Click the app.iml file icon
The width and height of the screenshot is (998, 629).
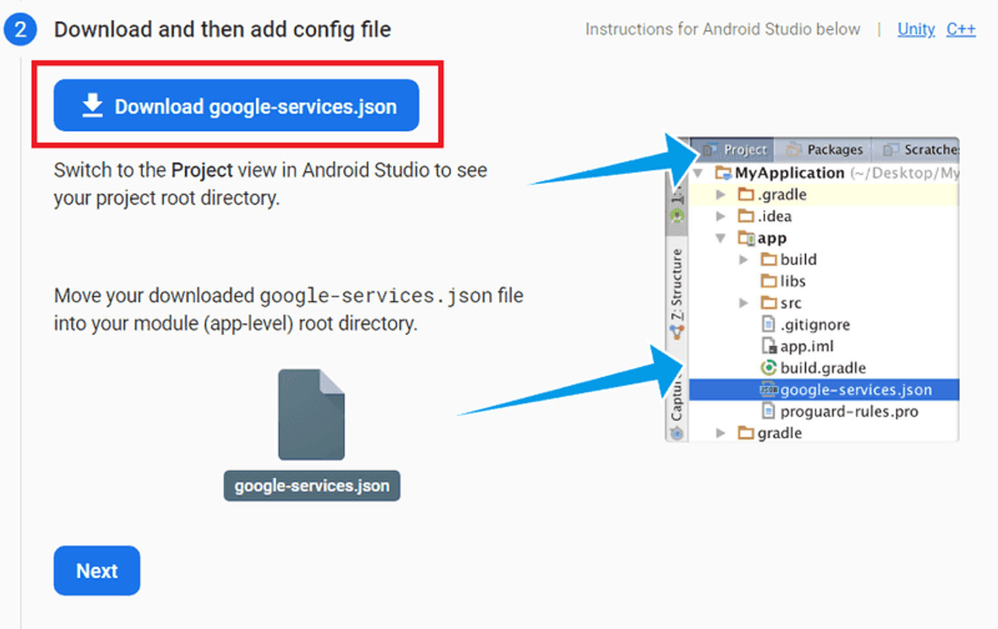click(769, 345)
